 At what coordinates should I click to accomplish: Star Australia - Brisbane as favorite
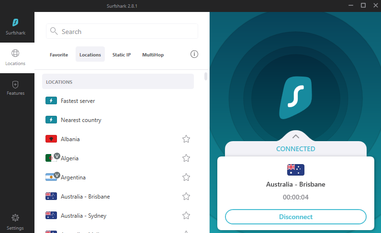(x=186, y=196)
